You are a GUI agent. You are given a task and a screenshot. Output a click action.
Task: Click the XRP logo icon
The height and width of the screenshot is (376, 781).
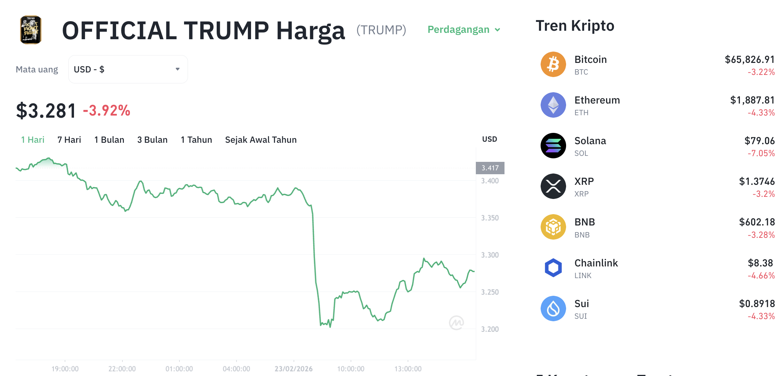coord(553,187)
